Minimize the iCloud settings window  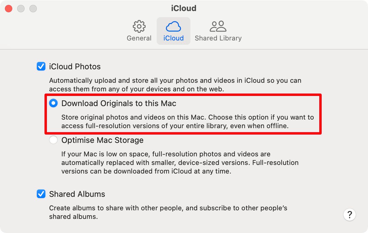point(21,8)
